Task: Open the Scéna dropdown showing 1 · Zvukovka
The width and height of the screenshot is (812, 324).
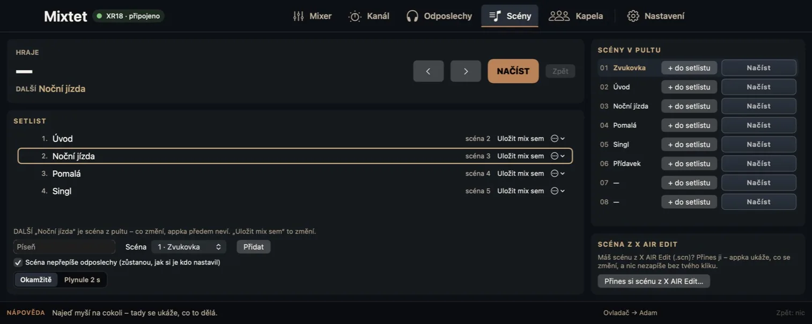Action: (189, 247)
